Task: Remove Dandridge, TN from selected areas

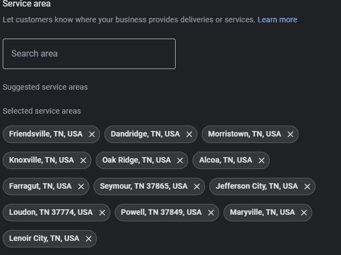Action: pyautogui.click(x=189, y=134)
